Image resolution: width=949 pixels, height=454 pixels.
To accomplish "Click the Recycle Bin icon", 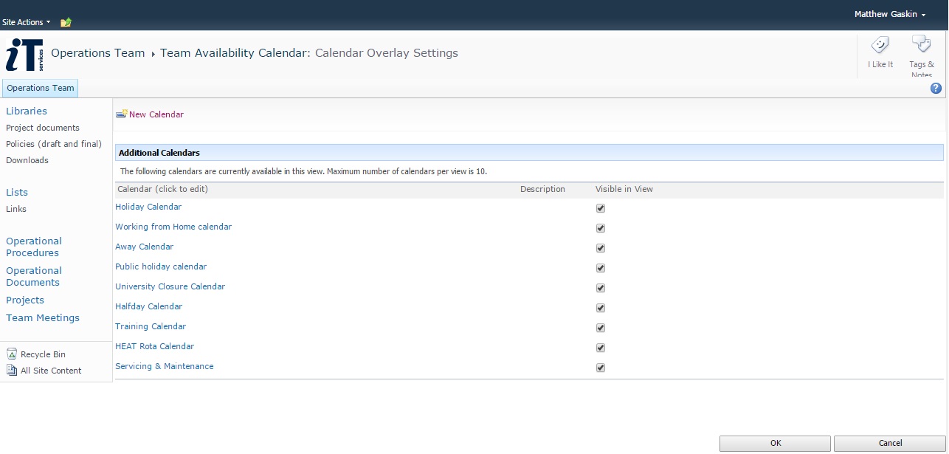I will [12, 354].
